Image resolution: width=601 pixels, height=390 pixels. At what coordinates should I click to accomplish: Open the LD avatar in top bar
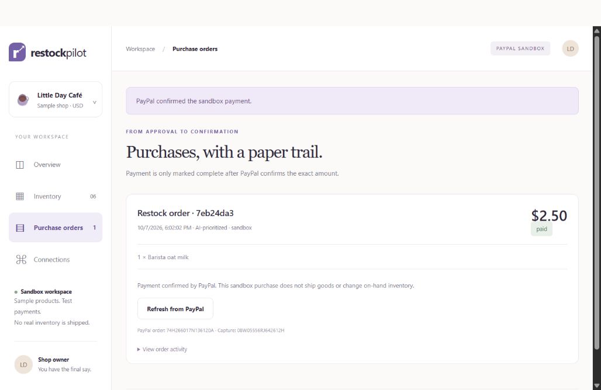[571, 48]
